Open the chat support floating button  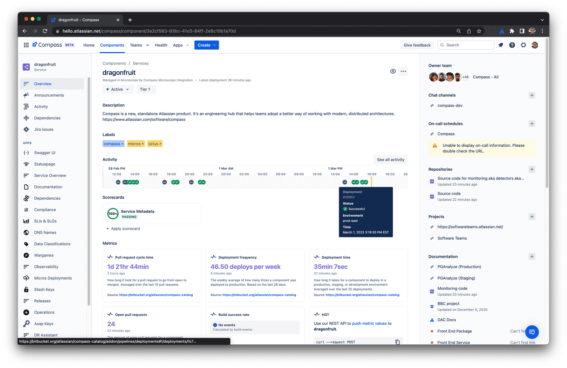pos(532,332)
